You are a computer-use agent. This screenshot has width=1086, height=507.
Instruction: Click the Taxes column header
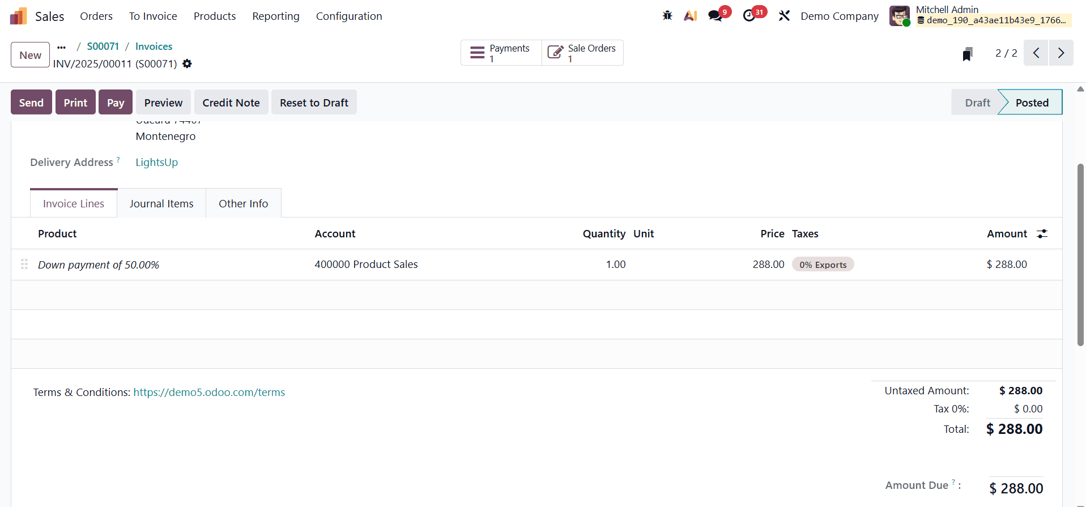tap(805, 234)
